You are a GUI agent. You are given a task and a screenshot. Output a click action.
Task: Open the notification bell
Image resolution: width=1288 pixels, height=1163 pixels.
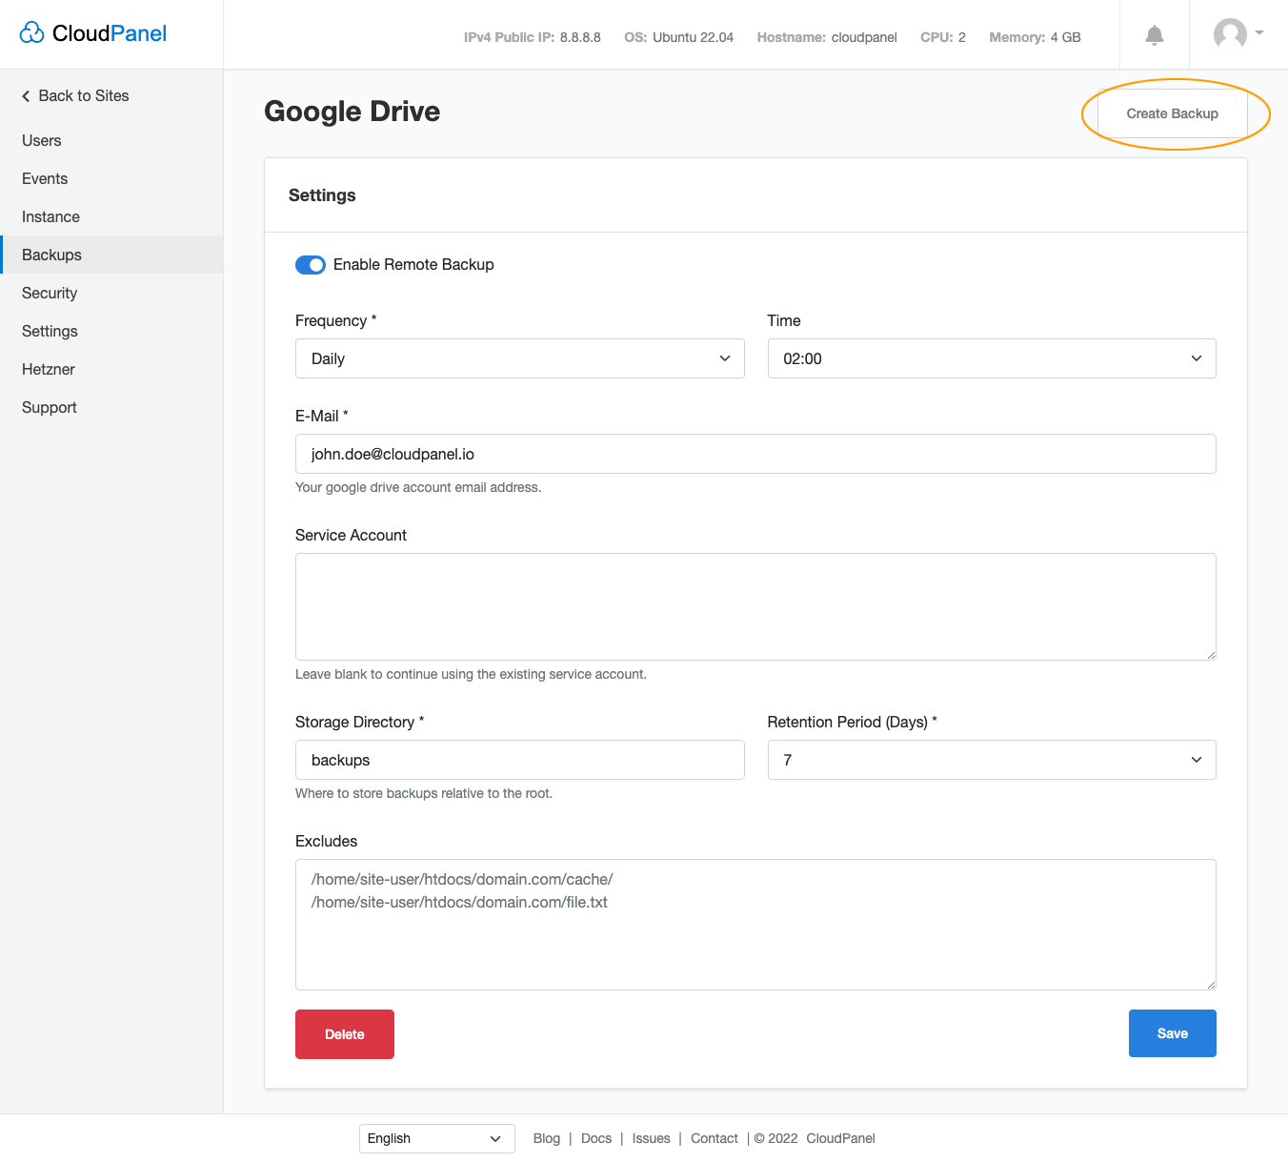[1154, 33]
